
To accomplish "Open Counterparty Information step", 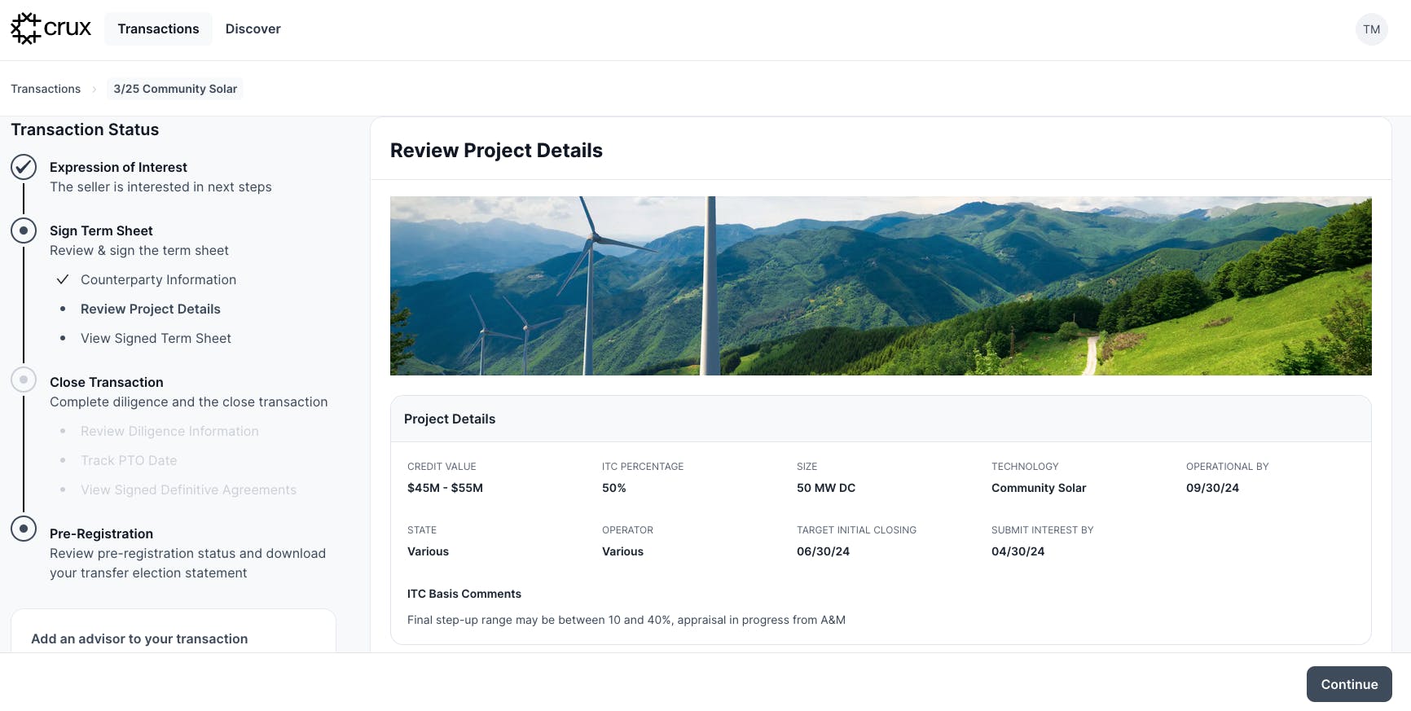I will pos(158,279).
